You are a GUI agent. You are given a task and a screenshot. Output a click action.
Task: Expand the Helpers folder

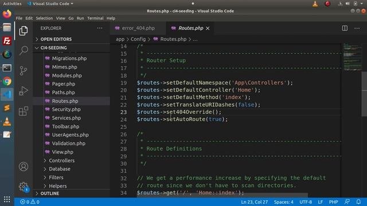[x=58, y=186]
